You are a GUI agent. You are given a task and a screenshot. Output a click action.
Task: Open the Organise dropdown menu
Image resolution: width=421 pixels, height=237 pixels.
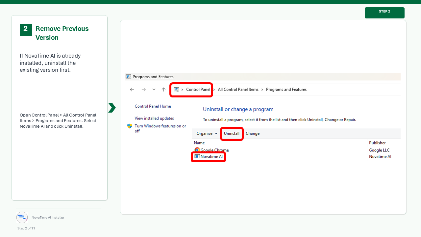(207, 133)
